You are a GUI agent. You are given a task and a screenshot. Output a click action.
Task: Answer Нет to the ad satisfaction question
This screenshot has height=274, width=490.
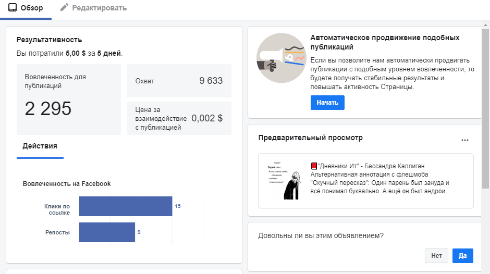pyautogui.click(x=436, y=256)
